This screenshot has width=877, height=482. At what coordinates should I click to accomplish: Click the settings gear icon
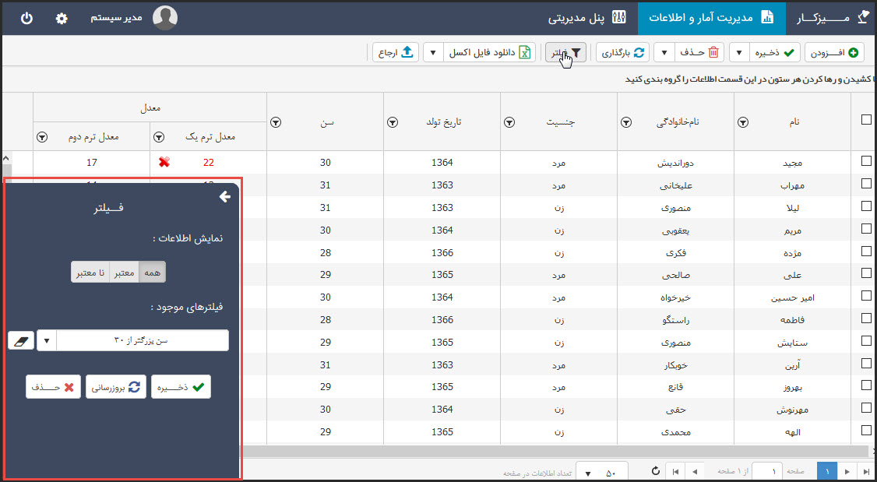[61, 17]
